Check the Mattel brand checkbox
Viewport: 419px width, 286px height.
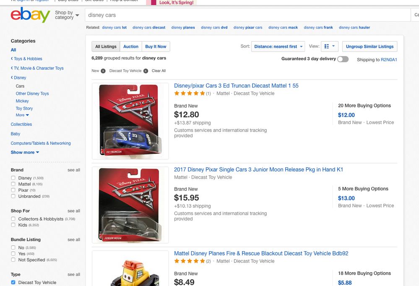click(13, 184)
